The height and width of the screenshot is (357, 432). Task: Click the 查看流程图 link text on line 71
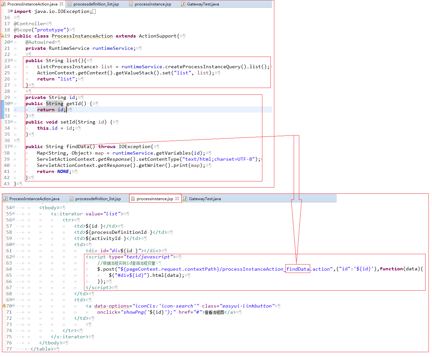pyautogui.click(x=214, y=312)
